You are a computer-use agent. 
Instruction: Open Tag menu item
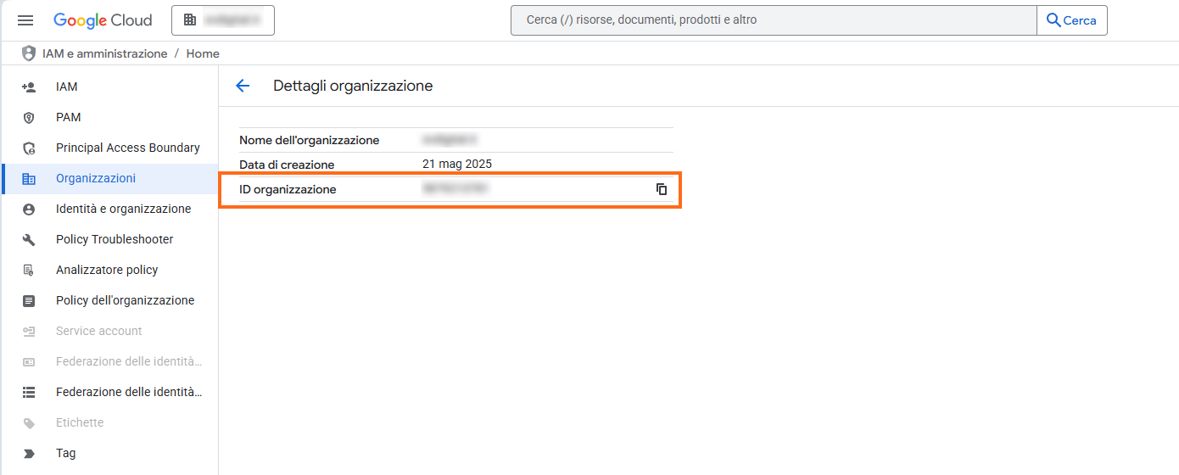tap(66, 453)
